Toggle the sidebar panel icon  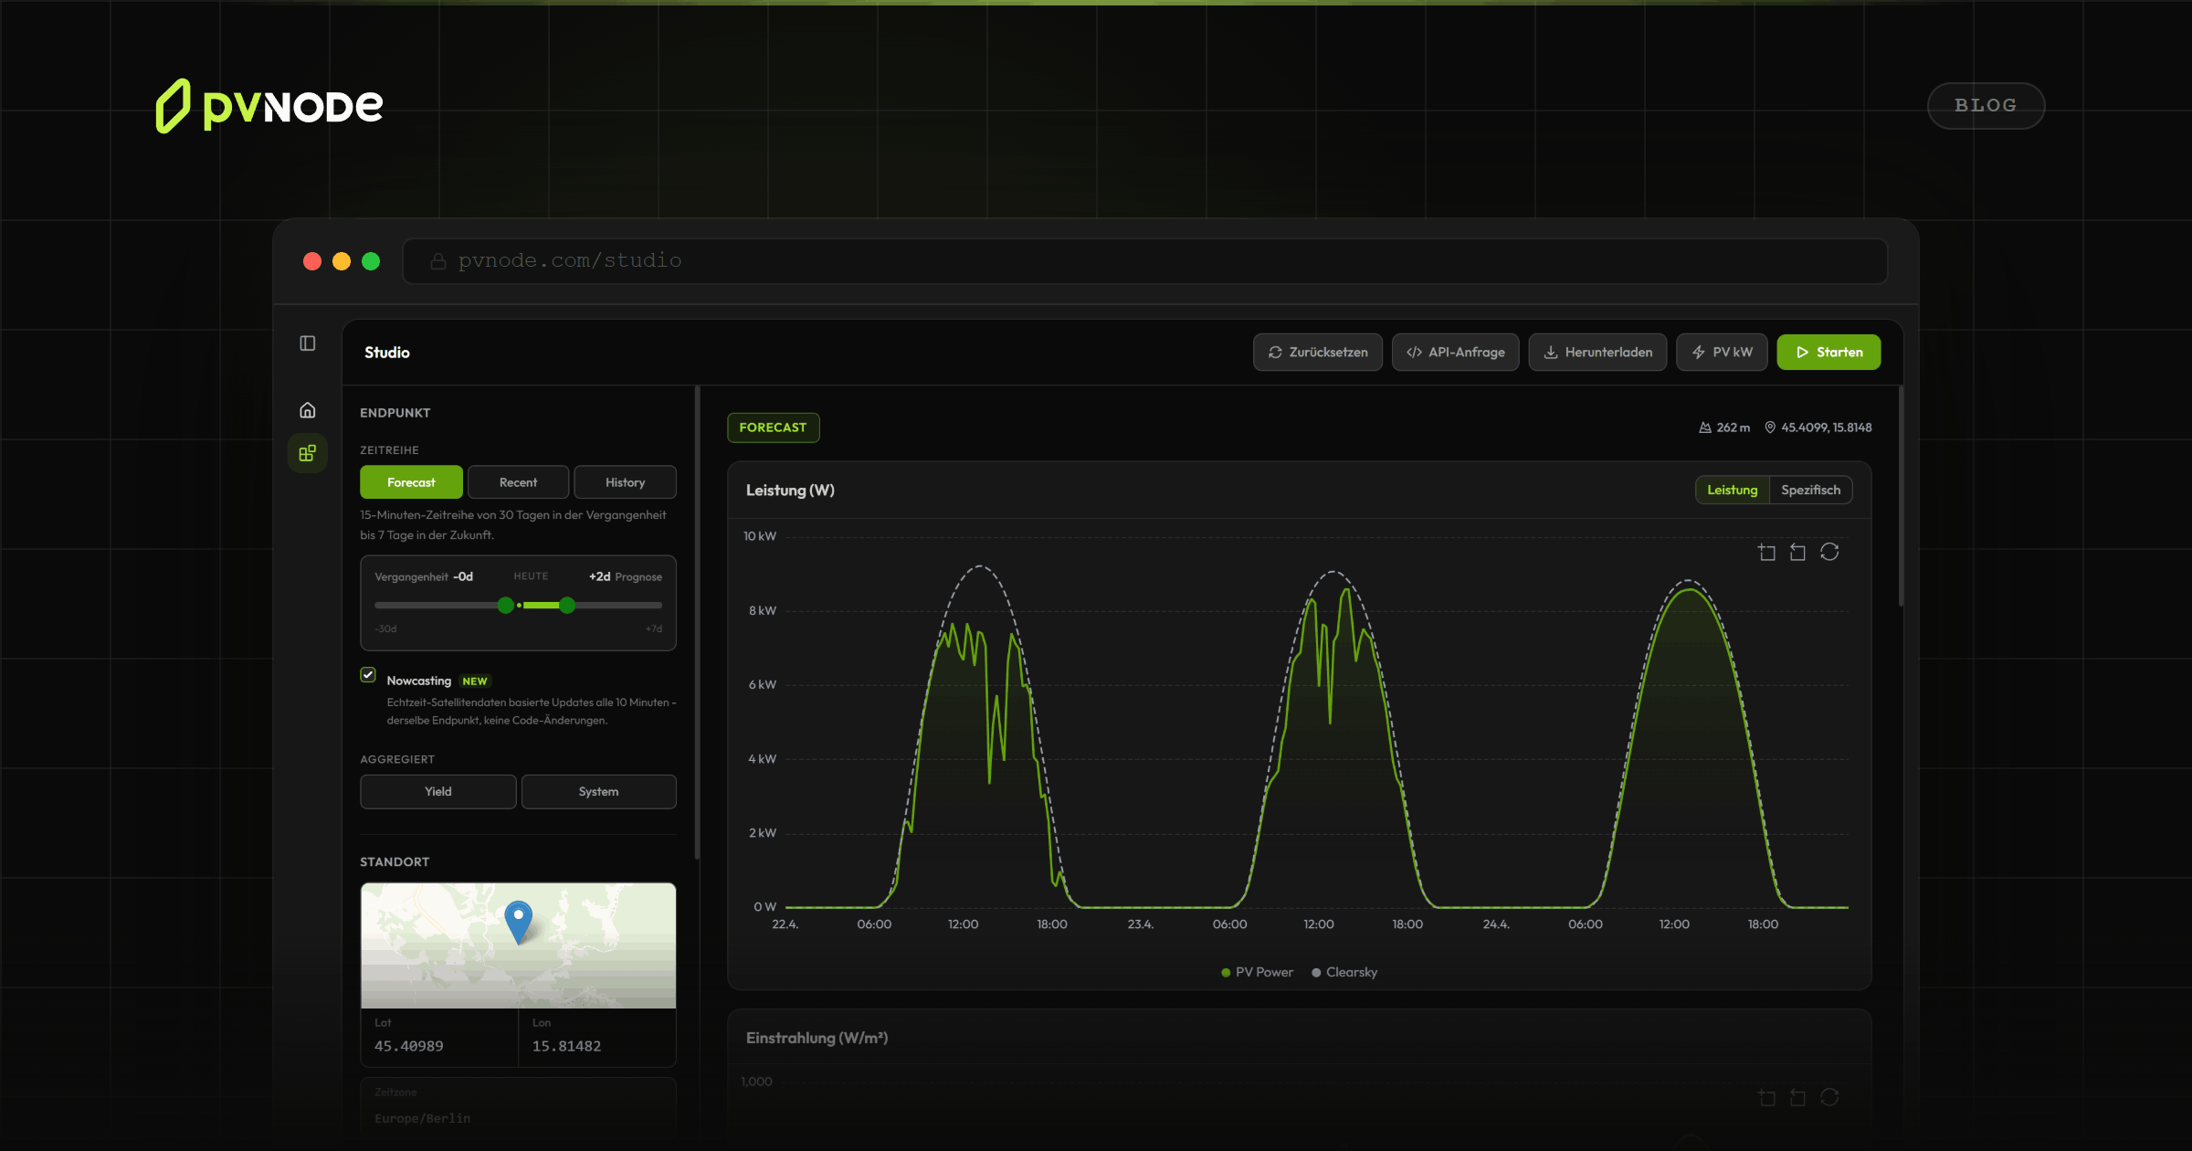click(x=308, y=343)
